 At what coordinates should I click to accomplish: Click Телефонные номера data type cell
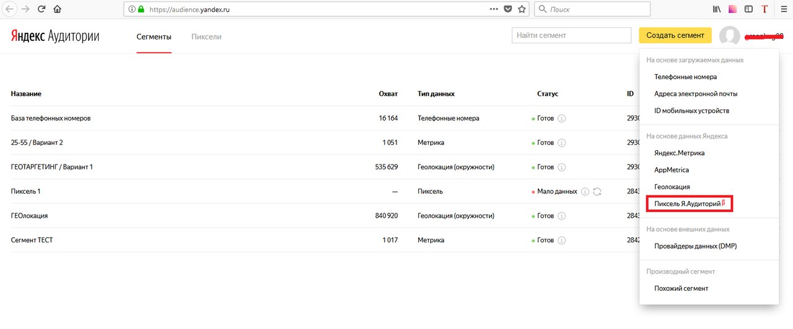[x=449, y=118]
